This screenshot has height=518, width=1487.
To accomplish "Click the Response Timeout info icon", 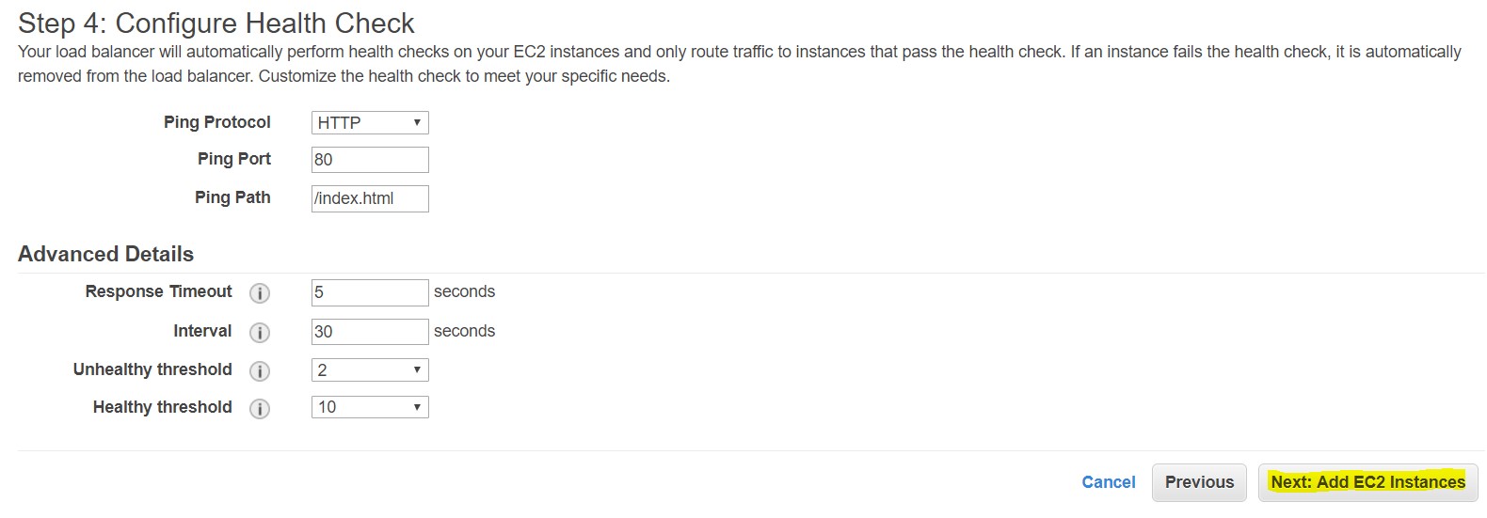I will [x=260, y=293].
